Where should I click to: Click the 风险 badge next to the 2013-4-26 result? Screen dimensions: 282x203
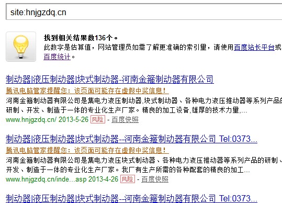[x=128, y=179]
